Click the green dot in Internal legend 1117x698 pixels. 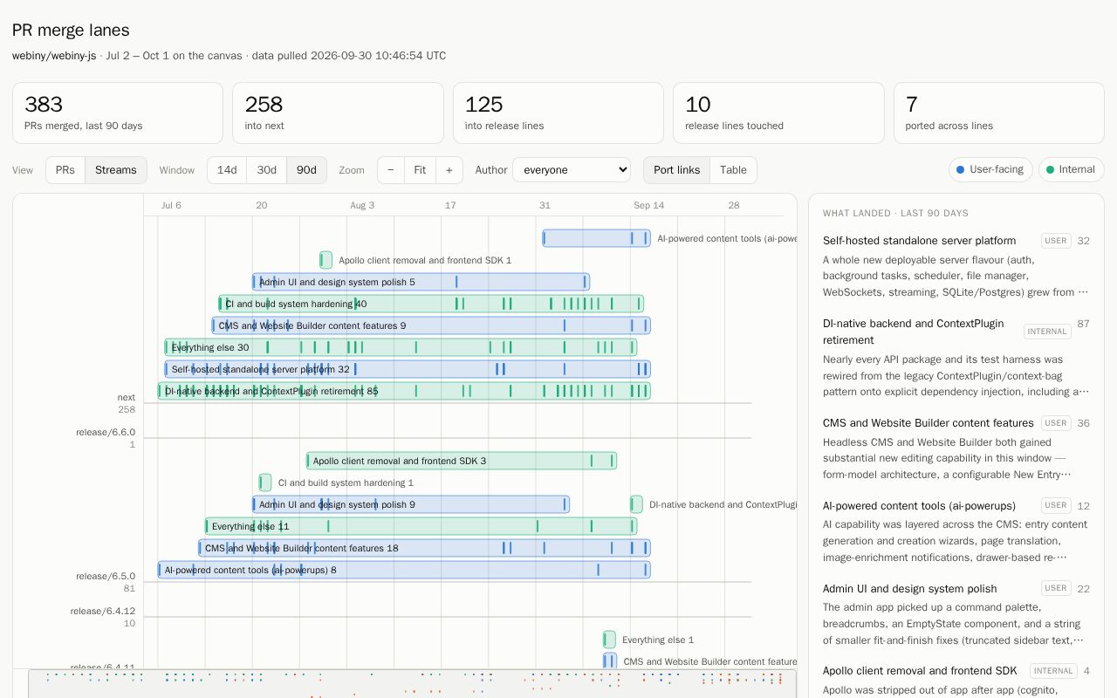(x=1050, y=170)
